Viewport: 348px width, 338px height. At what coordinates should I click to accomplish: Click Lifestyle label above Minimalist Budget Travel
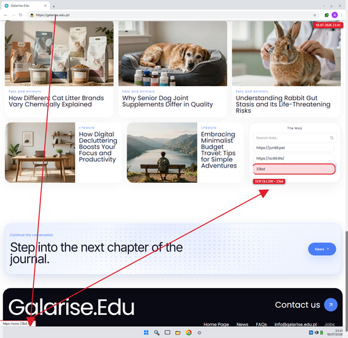click(209, 128)
